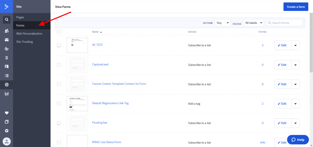Click the Create a form button

296,7
